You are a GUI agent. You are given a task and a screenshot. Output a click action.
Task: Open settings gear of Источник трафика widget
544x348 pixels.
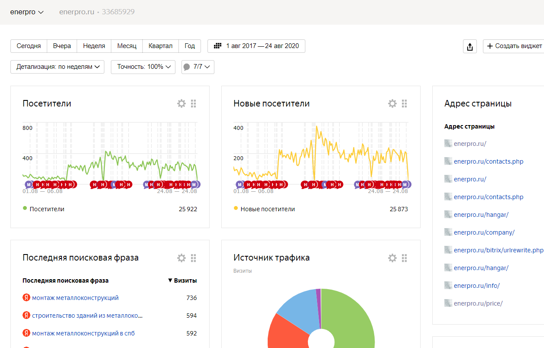pyautogui.click(x=392, y=258)
